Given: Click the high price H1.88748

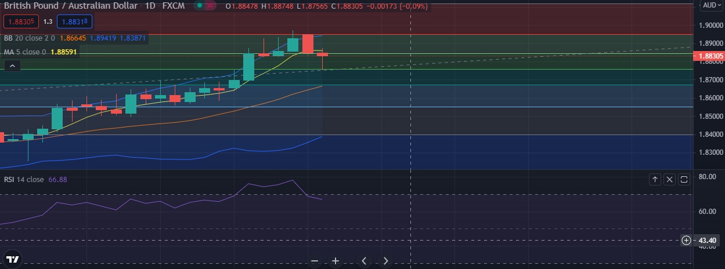Looking at the screenshot, I should [x=278, y=6].
